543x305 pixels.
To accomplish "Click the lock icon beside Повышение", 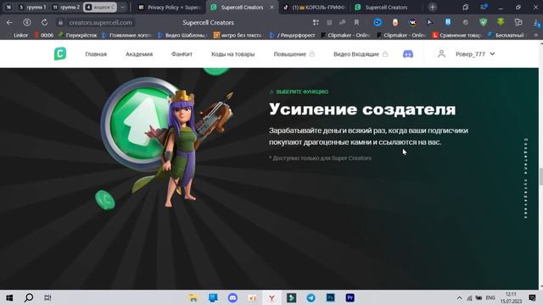I will [312, 54].
